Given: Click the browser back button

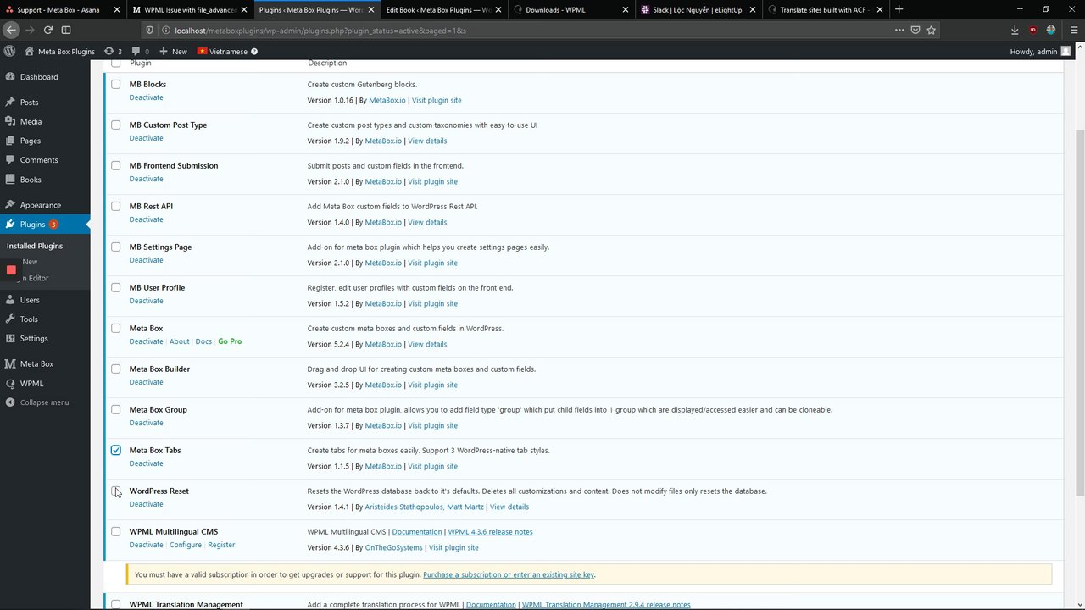Looking at the screenshot, I should [x=11, y=30].
